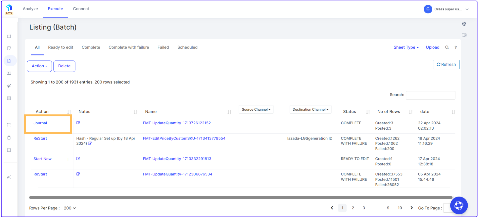The width and height of the screenshot is (479, 218).
Task: Edit notes for FMT-UpdateQuantity-1713332291813 row
Action: coord(78,158)
